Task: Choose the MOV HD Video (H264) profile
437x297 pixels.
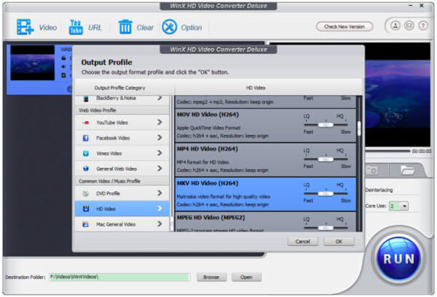Action: (265, 125)
